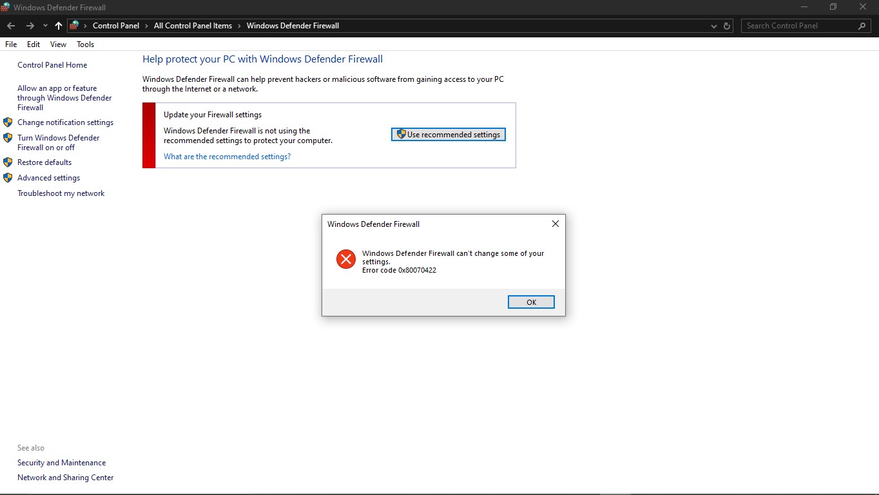Viewport: 879px width, 495px height.
Task: Click the firewall icon in the title bar
Action: [x=6, y=7]
